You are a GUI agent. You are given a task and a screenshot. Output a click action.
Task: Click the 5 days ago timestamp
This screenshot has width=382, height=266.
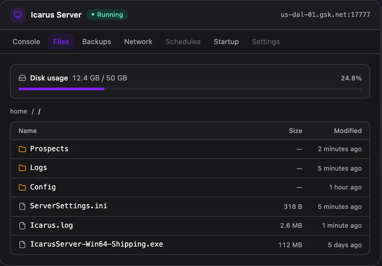[x=345, y=245]
